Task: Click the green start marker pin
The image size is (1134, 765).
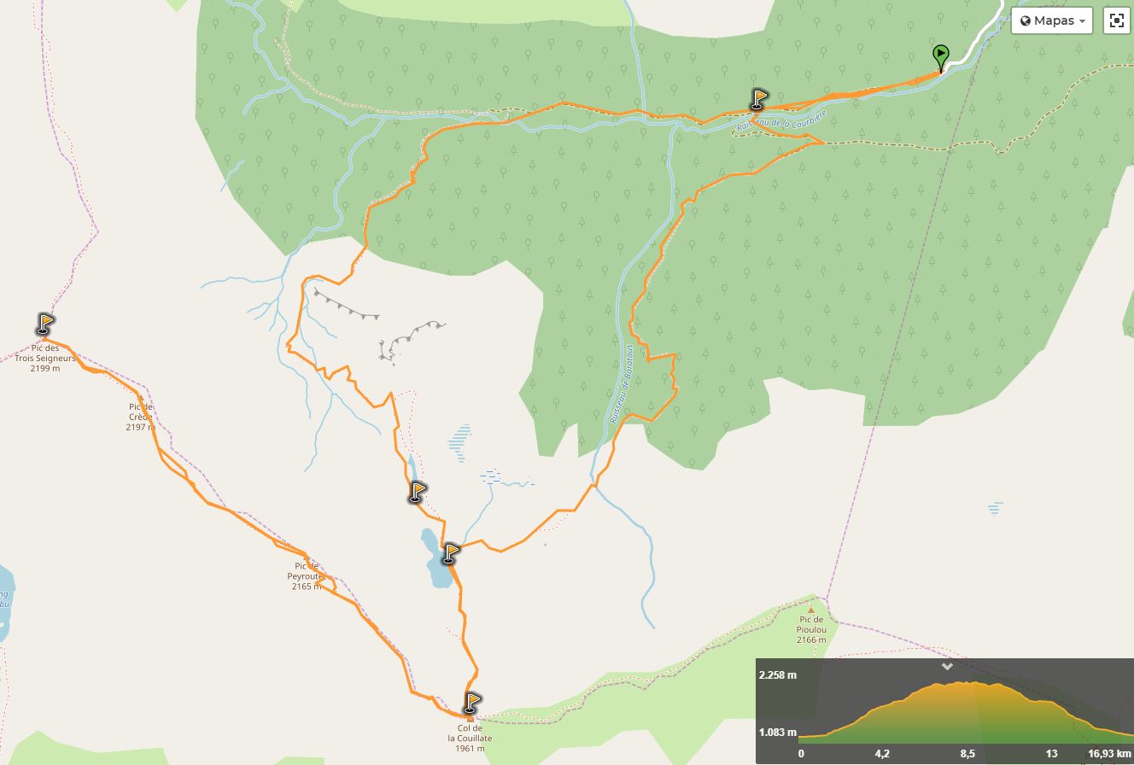Action: coord(940,58)
